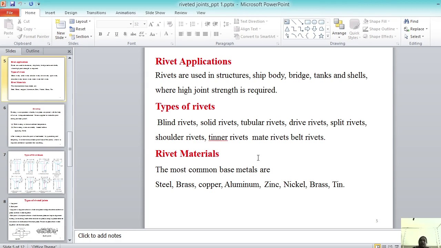Click the Save icon in Quick Access
The width and height of the screenshot is (441, 248).
coord(12,4)
